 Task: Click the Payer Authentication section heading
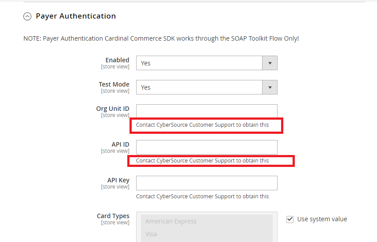tap(76, 16)
